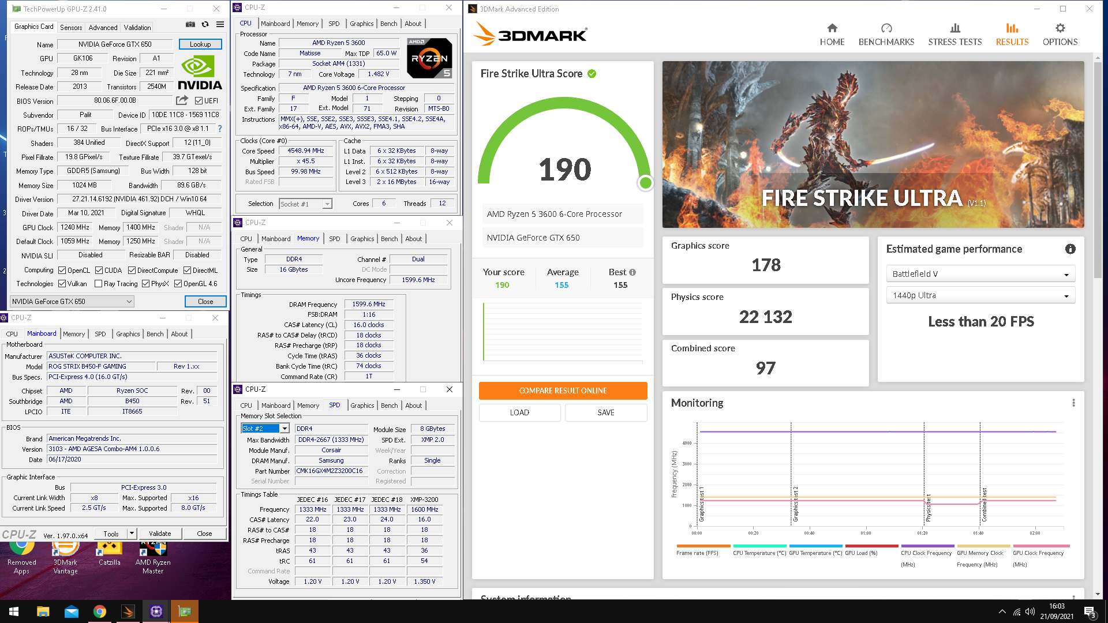This screenshot has width=1108, height=623.
Task: Click the 3DMark taskbar icon
Action: (128, 611)
